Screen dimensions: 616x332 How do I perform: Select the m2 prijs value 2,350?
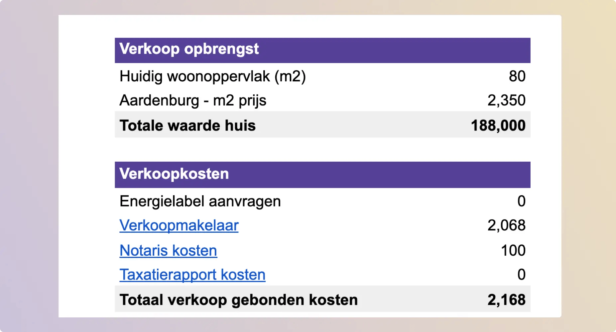(506, 100)
